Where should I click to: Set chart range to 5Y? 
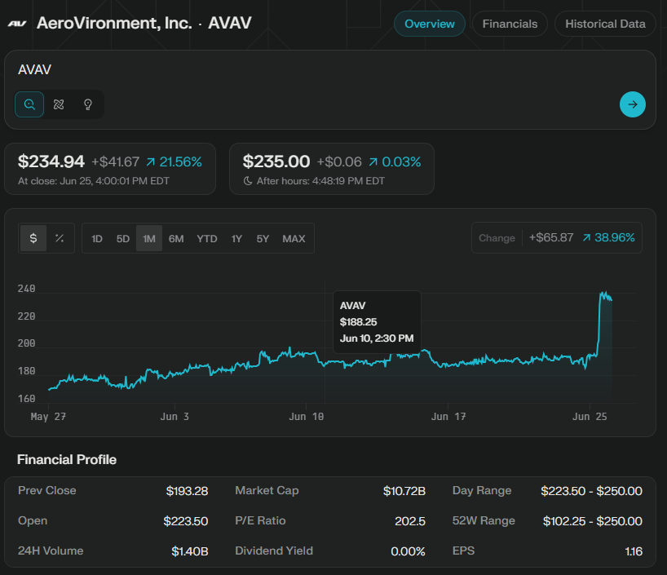263,238
